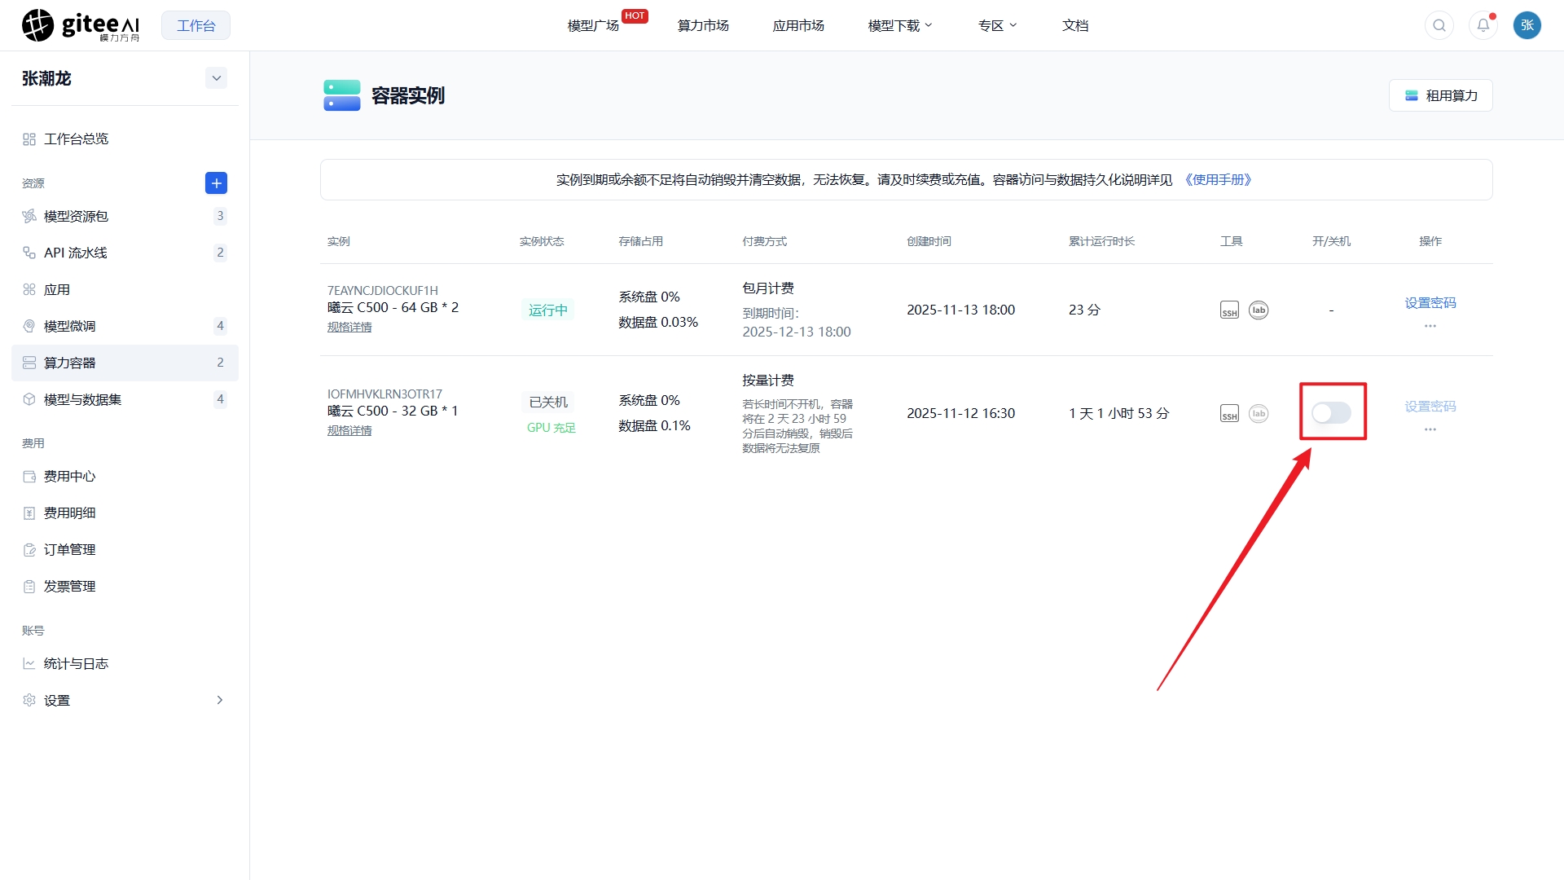Open SSH tool for 7EAYNCJDIOCKUF1H instance
Image resolution: width=1564 pixels, height=880 pixels.
pos(1229,310)
